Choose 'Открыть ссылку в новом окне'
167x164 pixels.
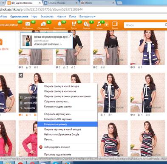click(x=68, y=91)
